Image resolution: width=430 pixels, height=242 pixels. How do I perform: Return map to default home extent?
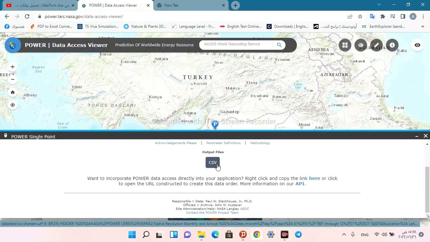pyautogui.click(x=12, y=92)
